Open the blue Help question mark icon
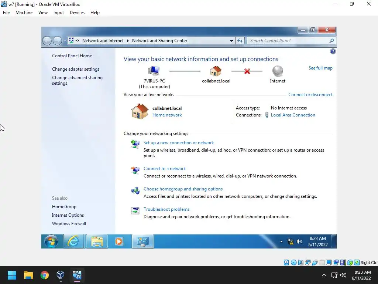Screen dimensions: 378x284 [x=333, y=51]
